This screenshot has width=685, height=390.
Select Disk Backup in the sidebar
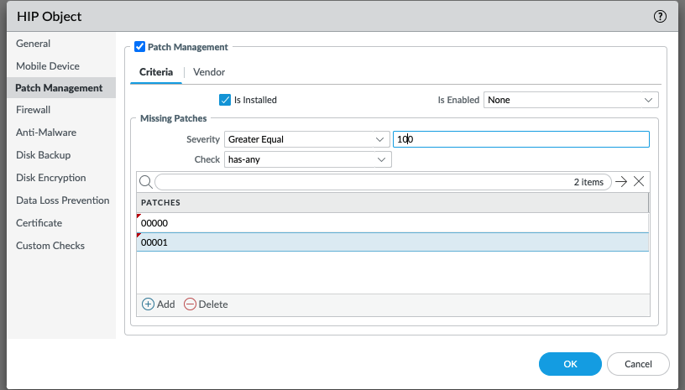click(x=44, y=155)
